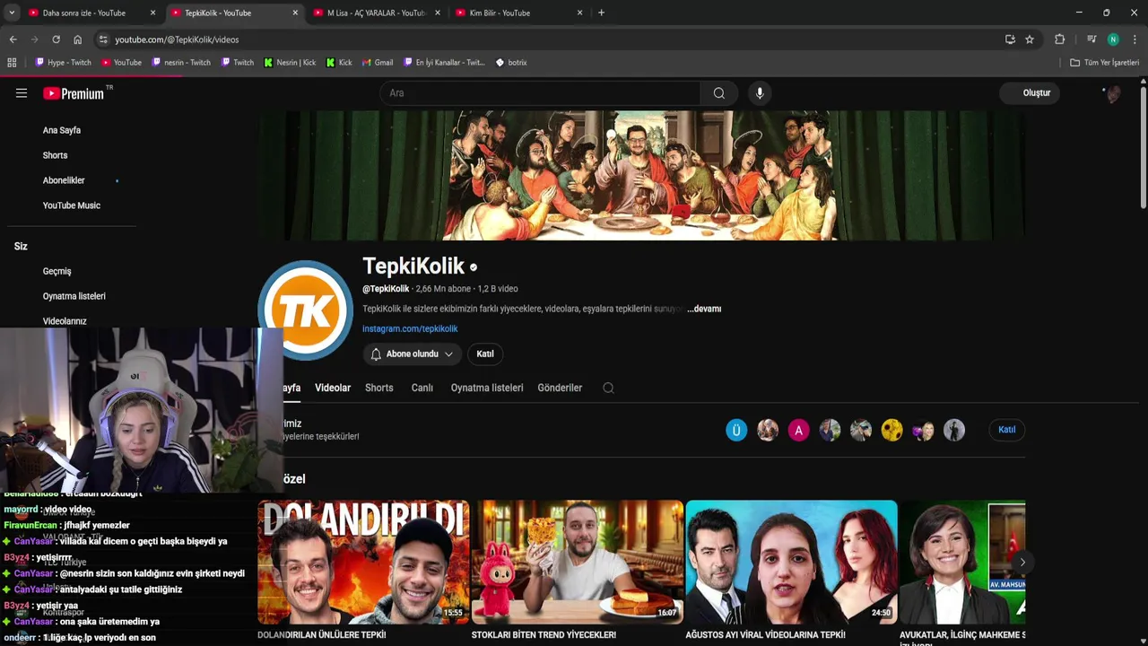1148x646 pixels.
Task: Reload the page
Action: pos(56,39)
